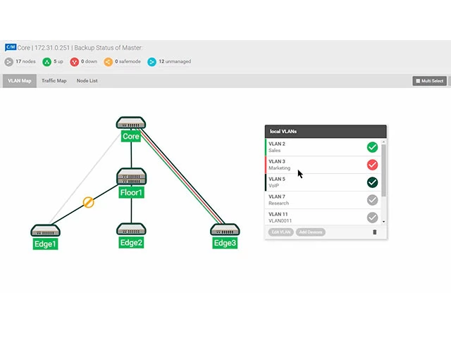Toggle the VLAN 5 VoIP checkmark
The image size is (451, 338).
pyautogui.click(x=372, y=182)
